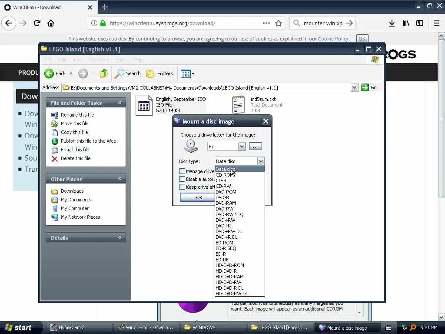Viewport: 445px width, 334px height.
Task: Open Firefox hamburger menu
Action: (x=437, y=23)
